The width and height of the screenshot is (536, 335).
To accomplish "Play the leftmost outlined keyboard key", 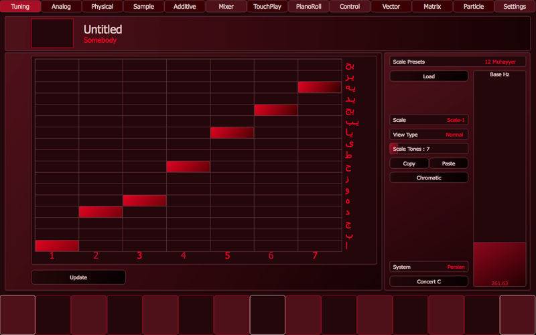I will coord(18,315).
